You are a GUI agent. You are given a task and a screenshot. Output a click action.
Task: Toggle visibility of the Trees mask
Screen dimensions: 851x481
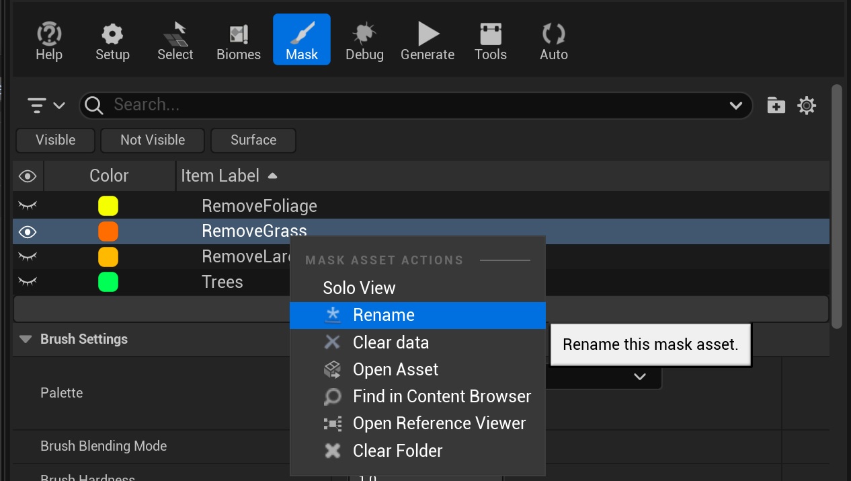[28, 282]
